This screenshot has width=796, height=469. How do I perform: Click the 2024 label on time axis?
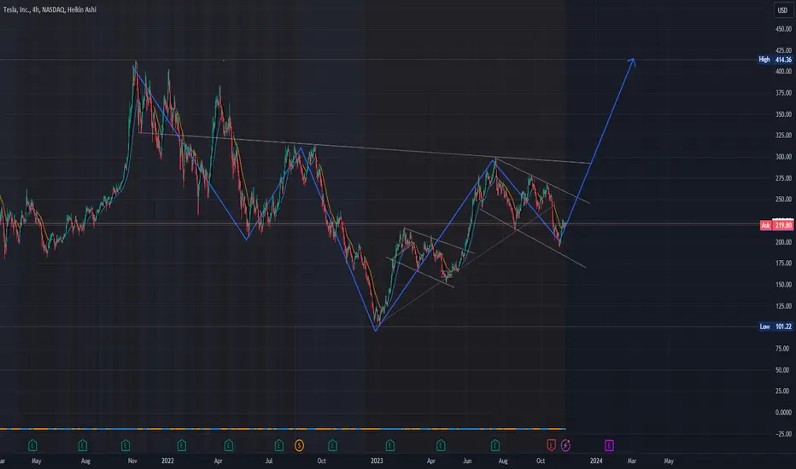[596, 460]
